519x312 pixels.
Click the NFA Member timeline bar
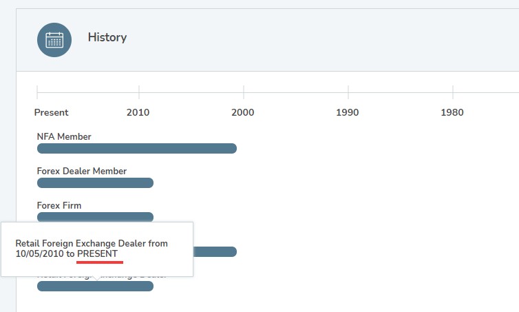coord(136,148)
